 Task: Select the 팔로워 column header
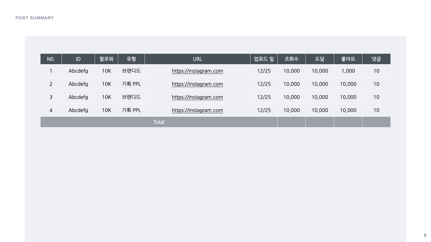[x=106, y=59]
